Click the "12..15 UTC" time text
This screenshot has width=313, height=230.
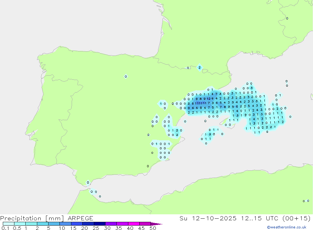[x=260, y=218]
